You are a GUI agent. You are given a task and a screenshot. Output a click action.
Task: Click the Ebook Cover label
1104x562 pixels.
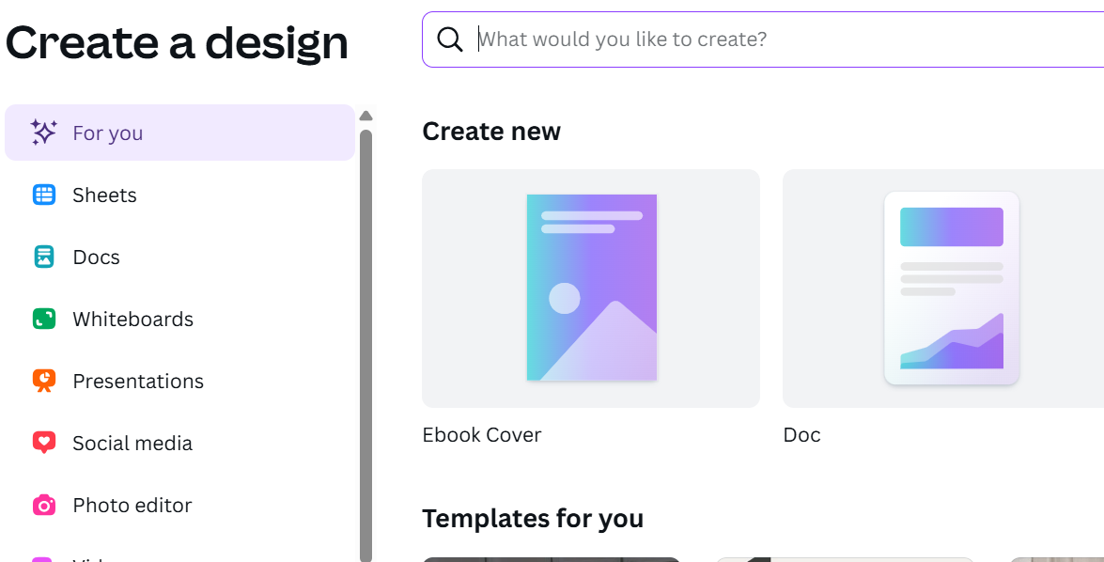tap(482, 435)
